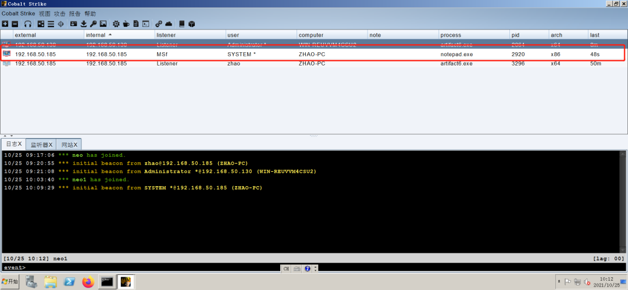Select the zhao user cell
Screen dimensions: 628x290
click(x=261, y=63)
